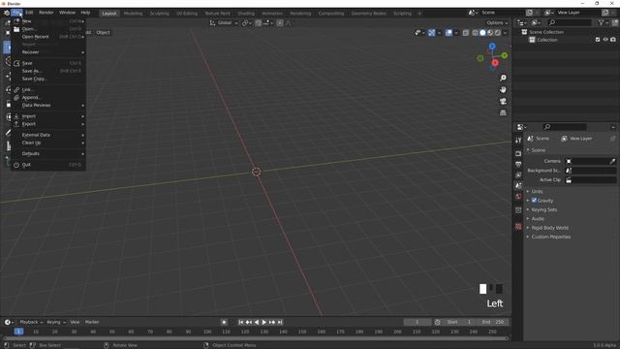
Task: Click the Zoom view magnifier icon
Action: [x=503, y=78]
